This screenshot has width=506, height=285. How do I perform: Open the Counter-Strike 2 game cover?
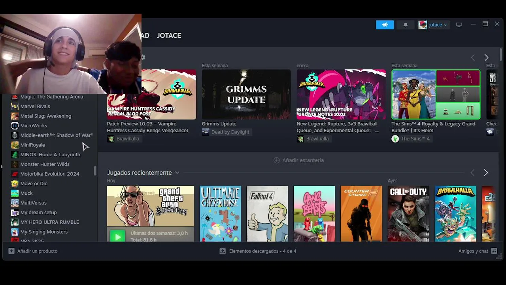[361, 214]
